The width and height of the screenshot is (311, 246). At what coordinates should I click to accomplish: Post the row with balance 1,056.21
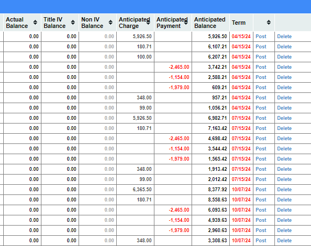coord(261,108)
